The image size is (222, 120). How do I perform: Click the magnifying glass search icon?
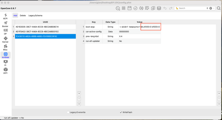point(219,8)
